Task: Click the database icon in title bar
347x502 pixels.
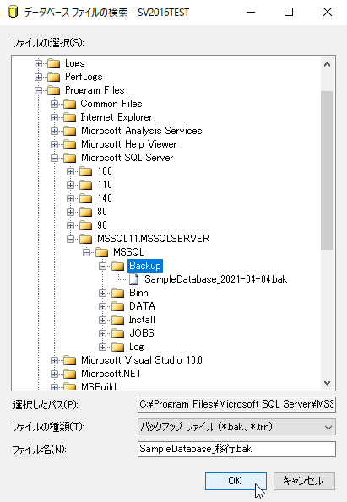Action: click(x=13, y=12)
